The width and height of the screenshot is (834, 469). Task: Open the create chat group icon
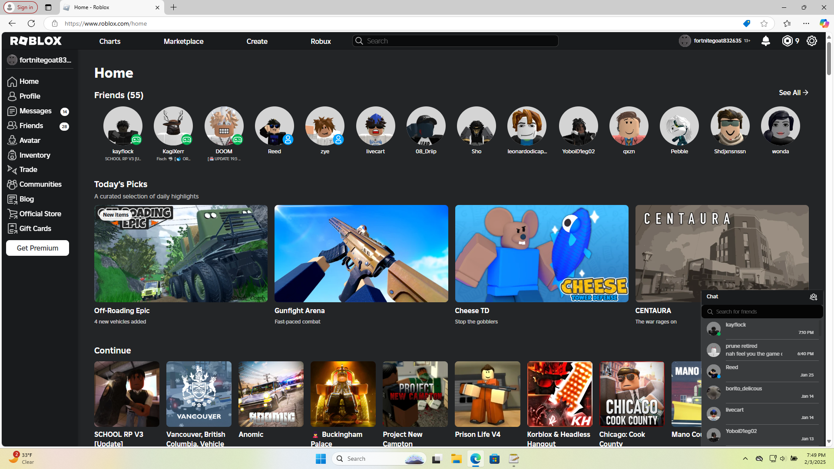pos(814,297)
